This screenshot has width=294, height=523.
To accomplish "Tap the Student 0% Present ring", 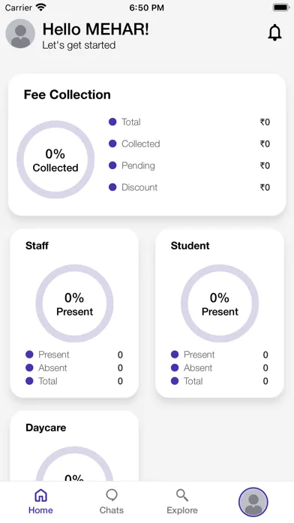I will pos(220,303).
